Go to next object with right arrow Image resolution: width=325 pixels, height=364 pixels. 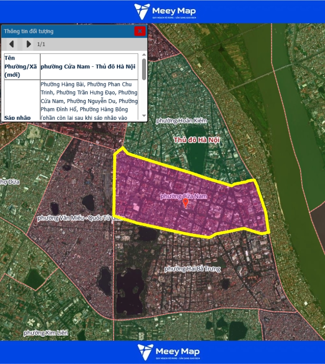click(29, 44)
